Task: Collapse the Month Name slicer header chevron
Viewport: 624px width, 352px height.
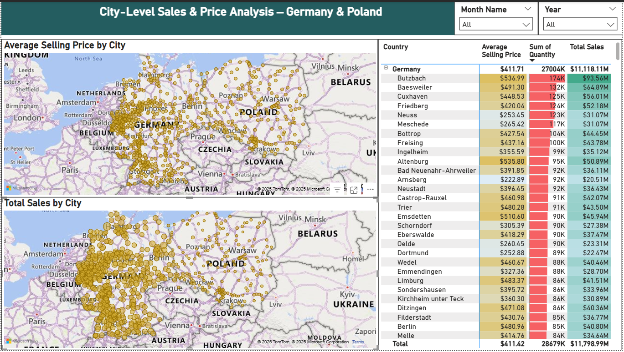Action: pos(527,9)
